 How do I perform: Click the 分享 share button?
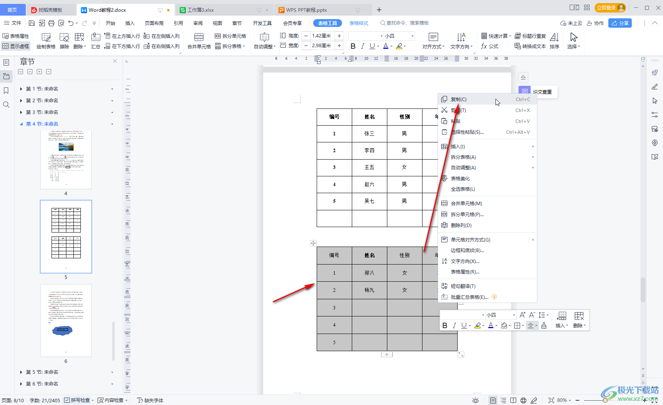click(x=620, y=23)
